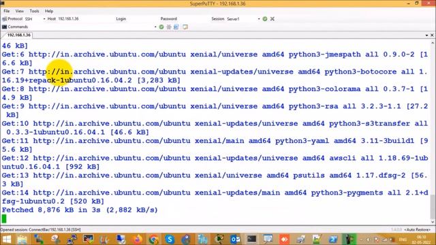Click the Login input field

tap(142, 19)
